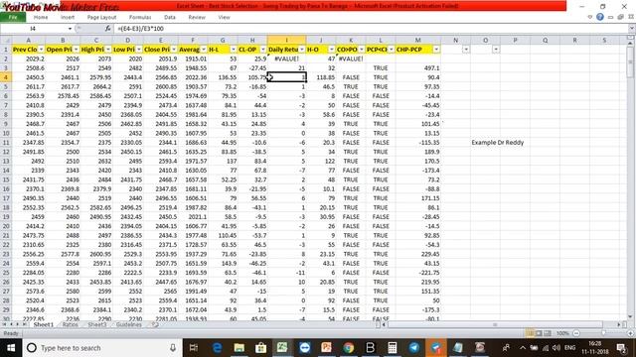Switch to Page Break Preview in status bar
Viewport: 636px width, 357px height.
(548, 333)
